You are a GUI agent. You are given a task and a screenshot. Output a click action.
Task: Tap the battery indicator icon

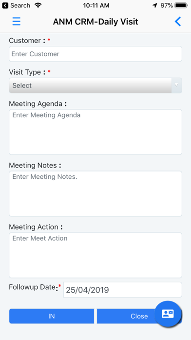(x=182, y=5)
